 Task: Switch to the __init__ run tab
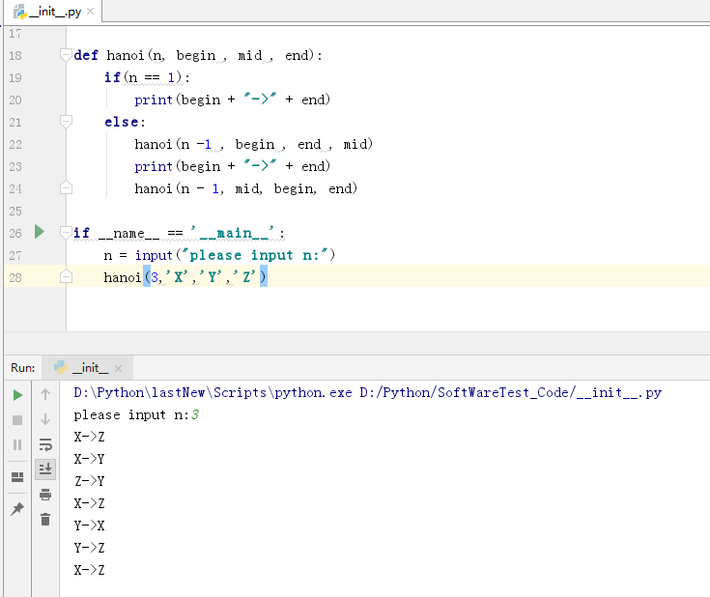tap(89, 368)
